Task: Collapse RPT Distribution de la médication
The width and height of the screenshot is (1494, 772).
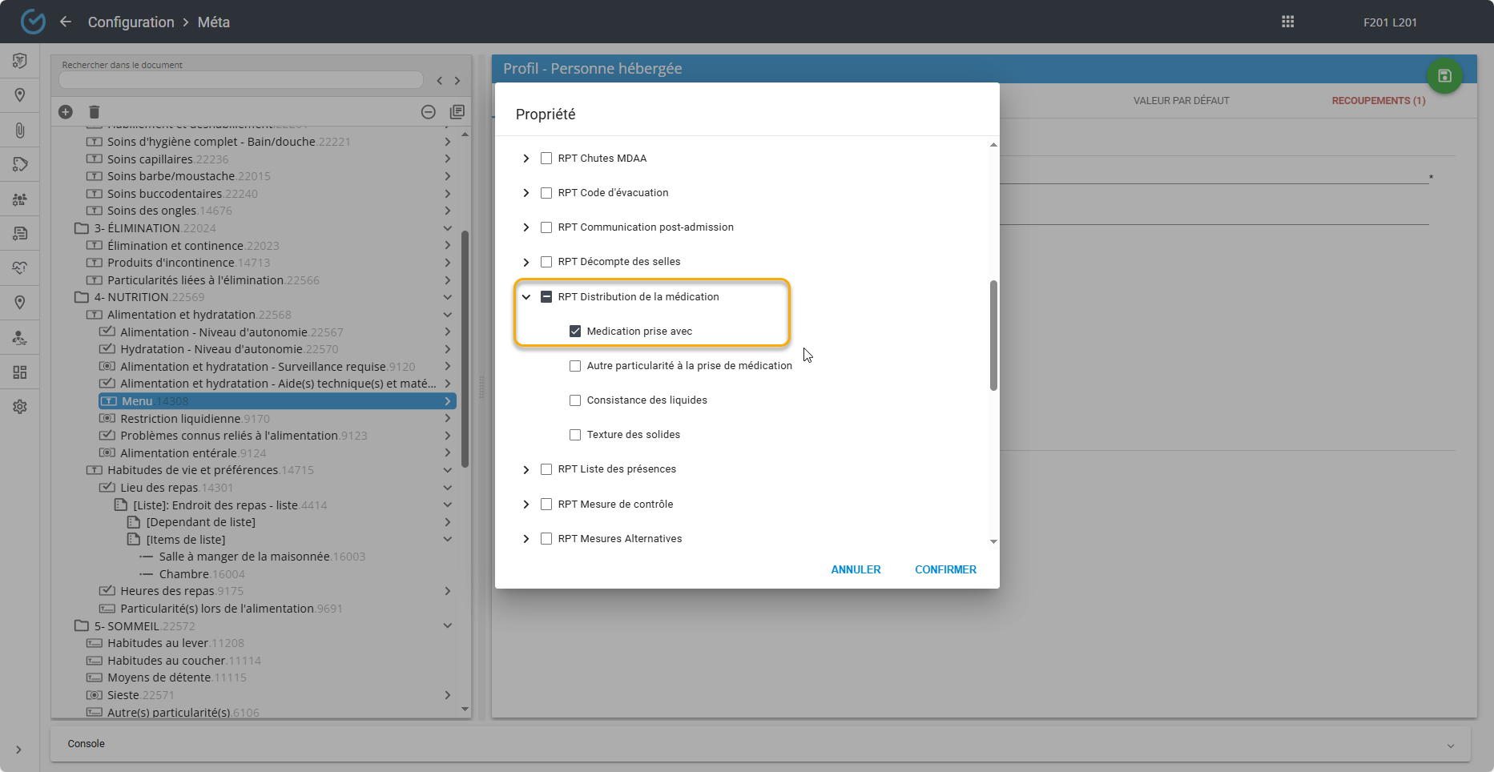Action: coord(526,297)
